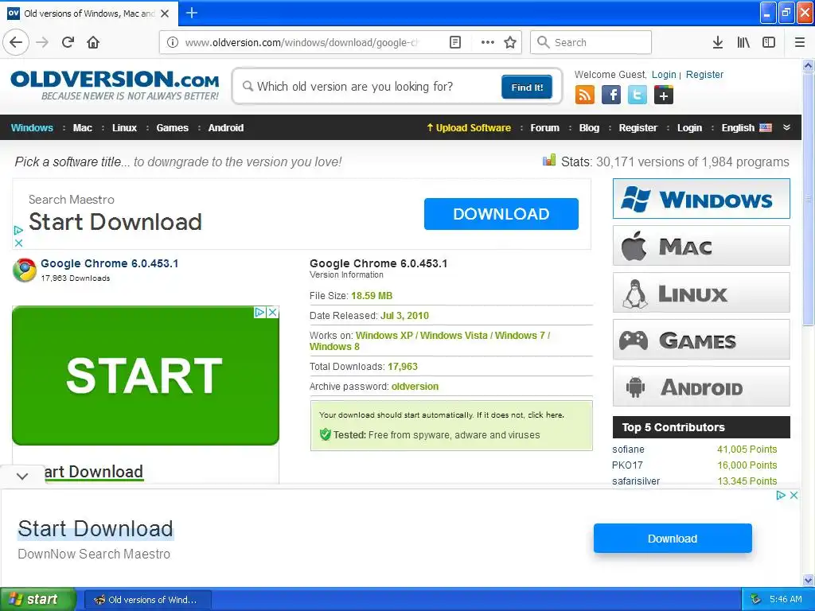The image size is (815, 611).
Task: Bookmark this page with the star icon
Action: (510, 42)
